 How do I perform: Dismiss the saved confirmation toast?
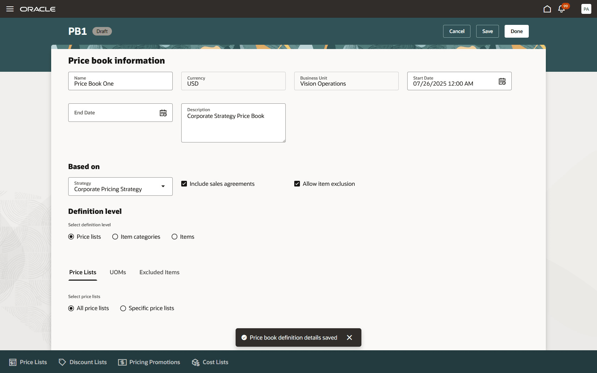tap(349, 337)
